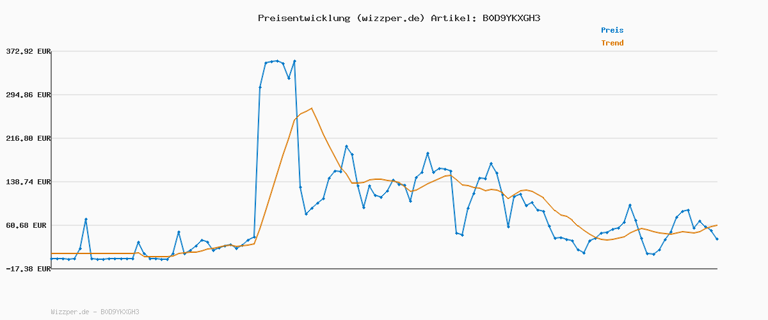768x320 pixels.
Task: Click the blue low point right after crash
Action: tap(306, 214)
